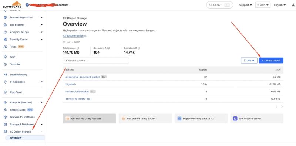This screenshot has height=146, width=296.
Task: Open Trace Beta in the sidebar
Action: tap(17, 47)
